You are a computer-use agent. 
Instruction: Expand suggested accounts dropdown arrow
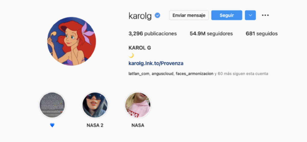pyautogui.click(x=250, y=15)
